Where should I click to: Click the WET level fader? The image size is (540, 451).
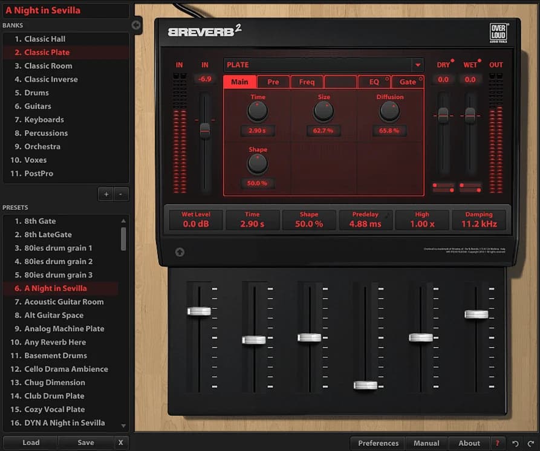(x=470, y=115)
